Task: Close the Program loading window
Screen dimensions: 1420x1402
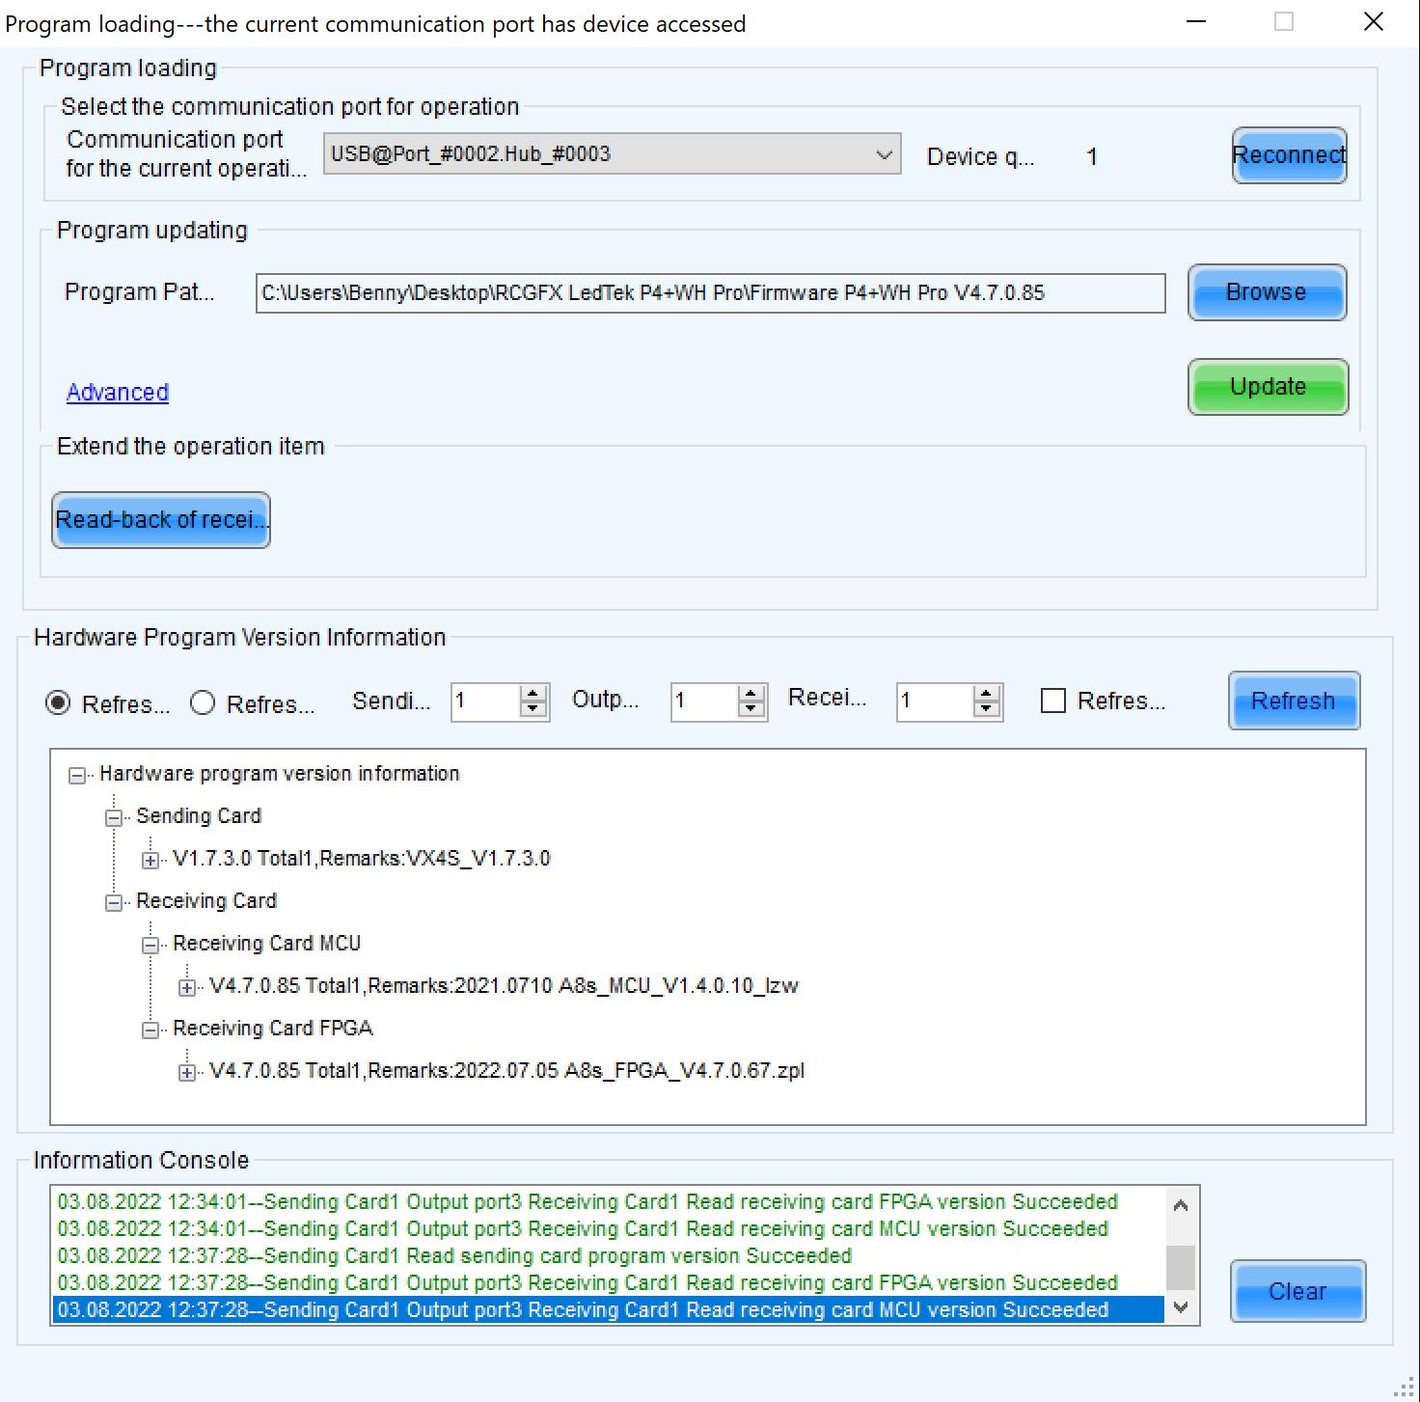Action: [1374, 22]
